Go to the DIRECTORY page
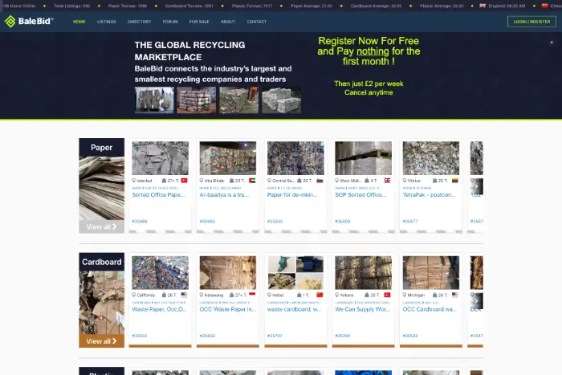The height and width of the screenshot is (375, 562). click(139, 22)
